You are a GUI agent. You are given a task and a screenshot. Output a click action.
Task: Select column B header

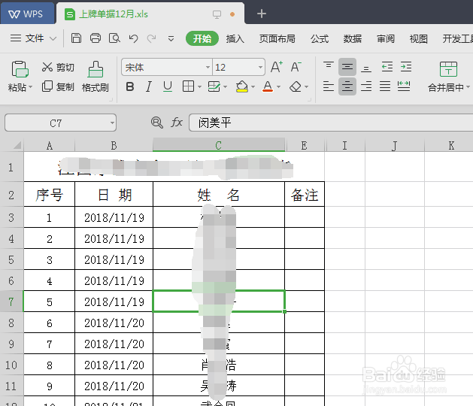114,145
